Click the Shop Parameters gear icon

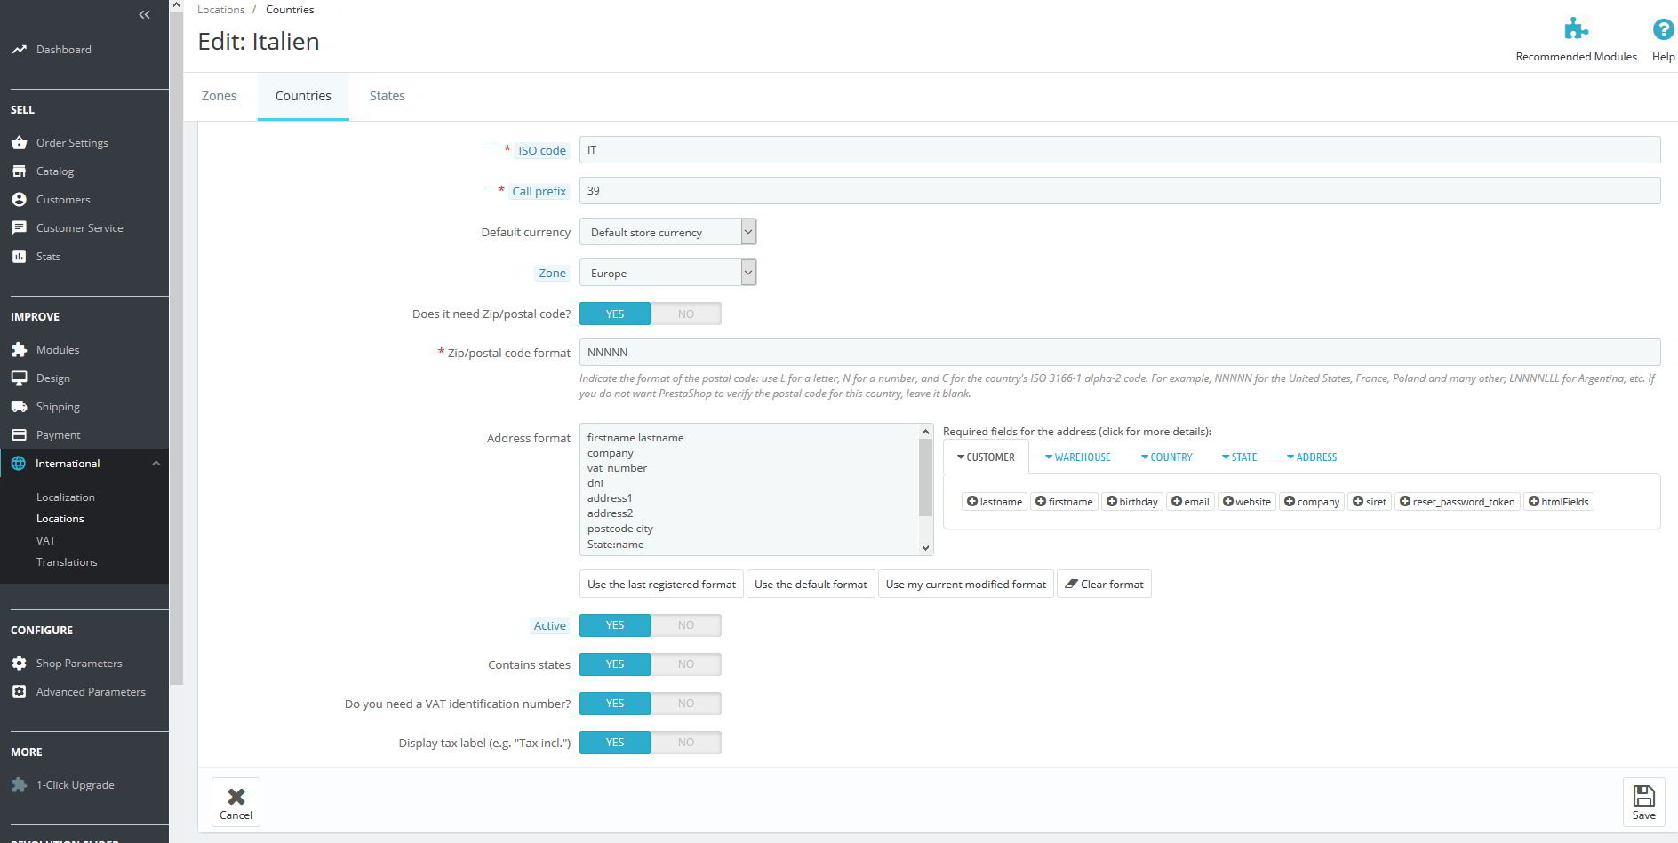tap(19, 663)
